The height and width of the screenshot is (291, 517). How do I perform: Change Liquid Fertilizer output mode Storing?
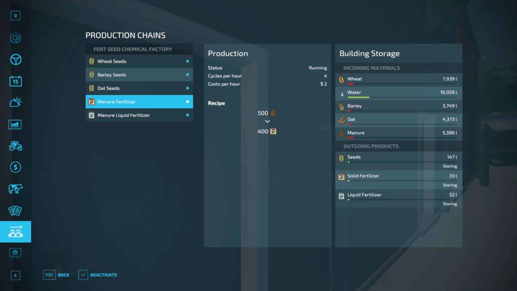click(x=449, y=204)
